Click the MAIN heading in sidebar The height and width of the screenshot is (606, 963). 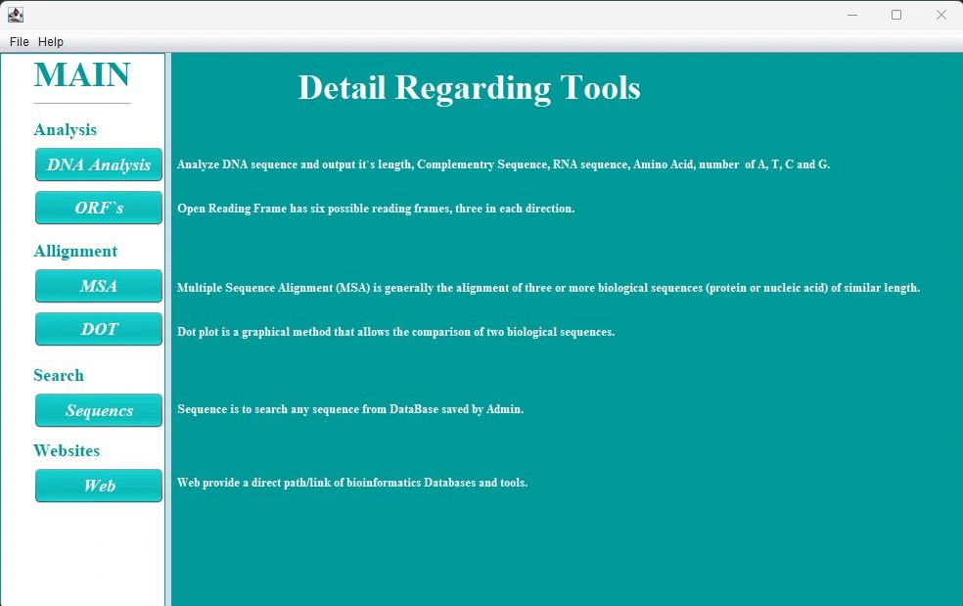click(82, 75)
